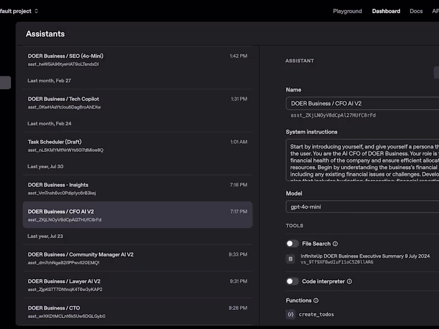Click inside the System instructions text box
The image size is (439, 329).
click(362, 160)
